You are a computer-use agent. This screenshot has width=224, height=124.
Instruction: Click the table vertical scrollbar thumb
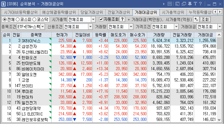pos(219,44)
